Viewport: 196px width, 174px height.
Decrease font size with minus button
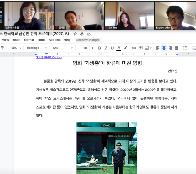click(78, 48)
